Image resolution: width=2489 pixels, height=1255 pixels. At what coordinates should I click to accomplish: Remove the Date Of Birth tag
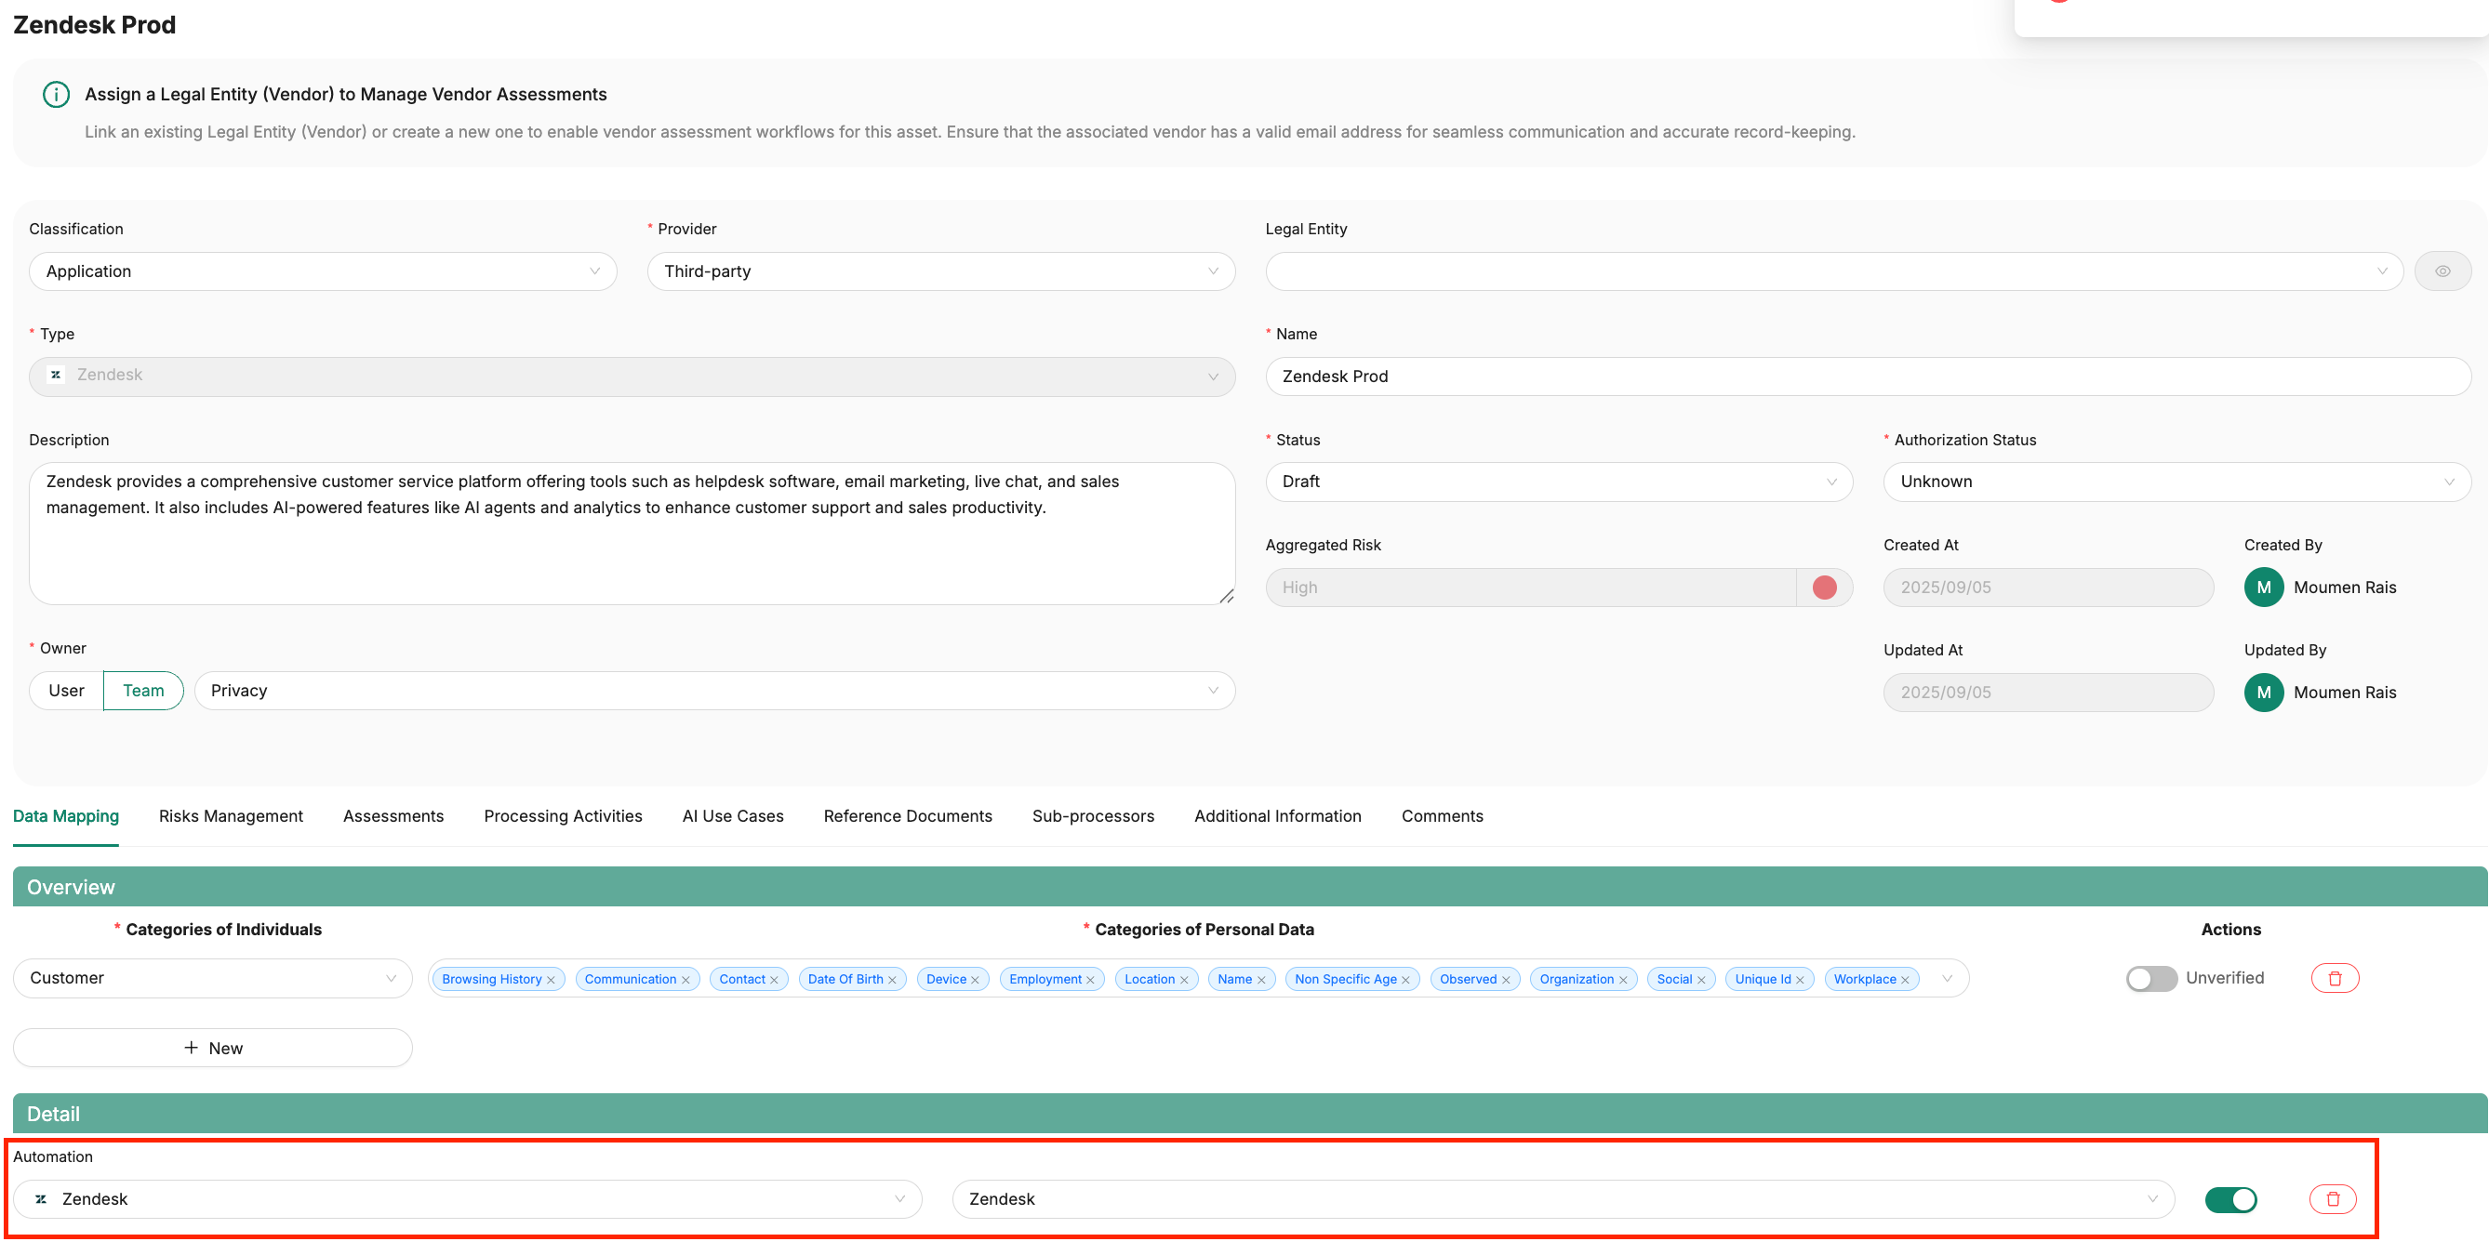[892, 980]
